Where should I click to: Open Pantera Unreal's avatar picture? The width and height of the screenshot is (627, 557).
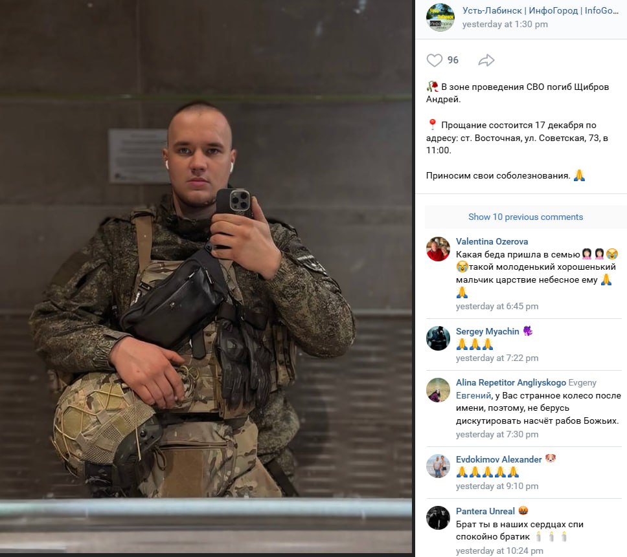coord(438,518)
